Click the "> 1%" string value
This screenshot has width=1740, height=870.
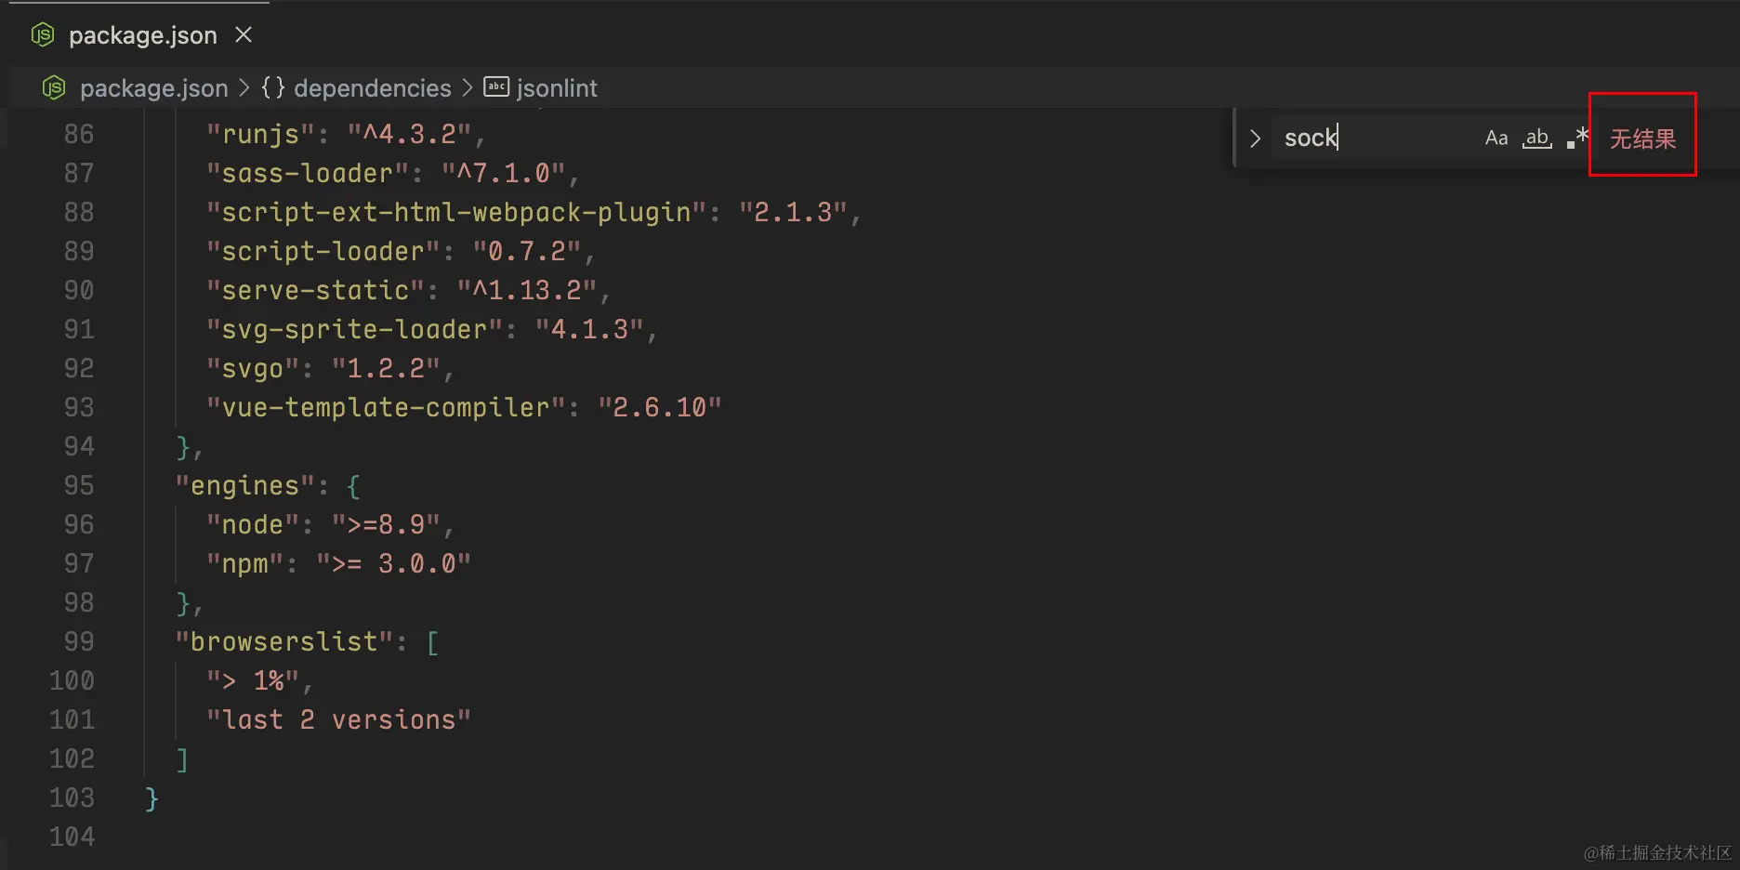[x=253, y=681]
